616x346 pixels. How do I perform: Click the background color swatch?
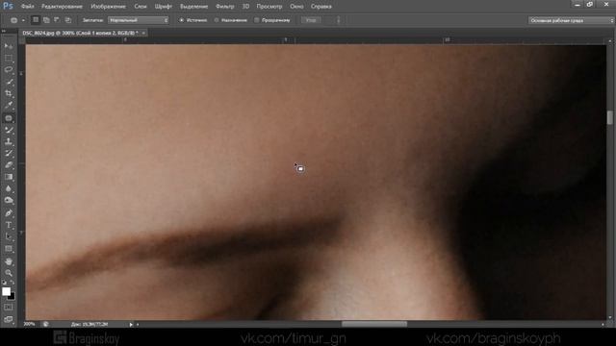coord(12,297)
